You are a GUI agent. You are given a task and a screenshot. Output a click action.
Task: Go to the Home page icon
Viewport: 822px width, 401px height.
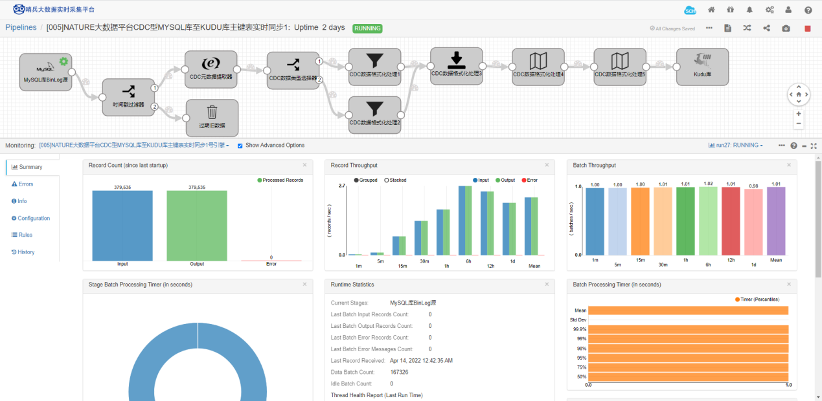(711, 10)
